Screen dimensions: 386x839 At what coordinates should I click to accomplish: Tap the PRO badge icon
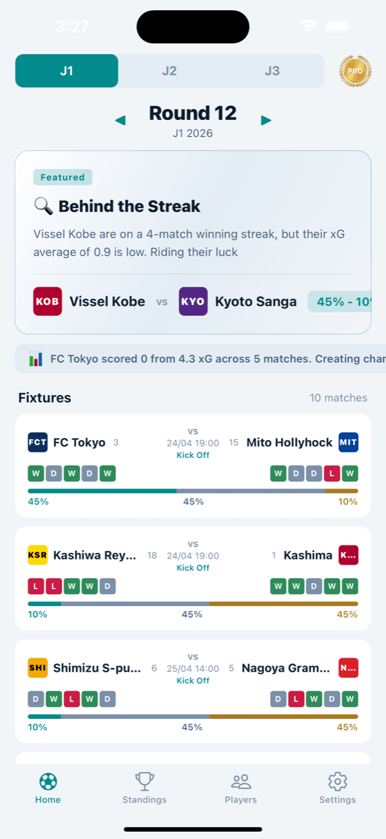point(355,71)
